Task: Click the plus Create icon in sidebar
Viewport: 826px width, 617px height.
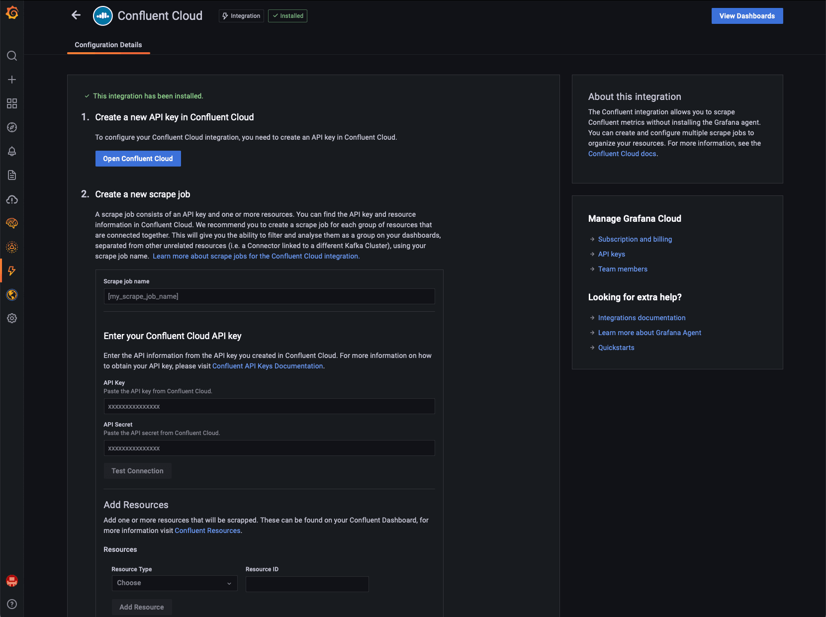Action: (12, 80)
